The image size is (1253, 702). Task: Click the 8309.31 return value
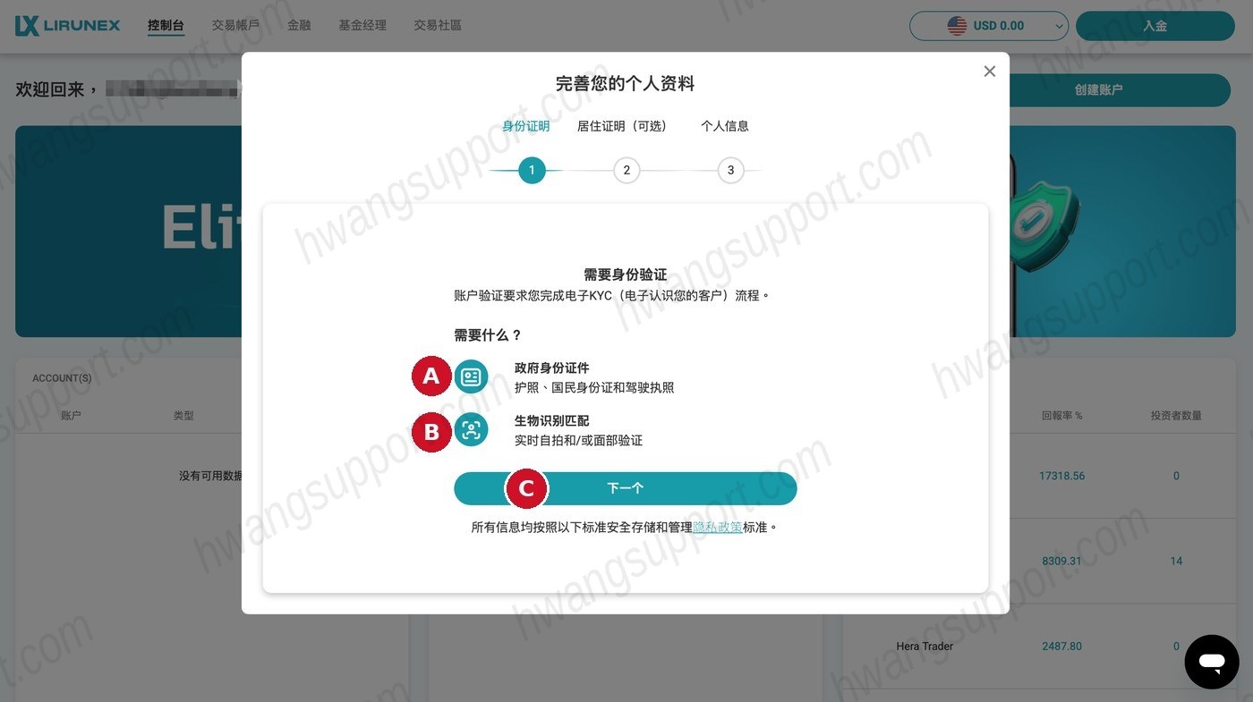click(x=1062, y=562)
